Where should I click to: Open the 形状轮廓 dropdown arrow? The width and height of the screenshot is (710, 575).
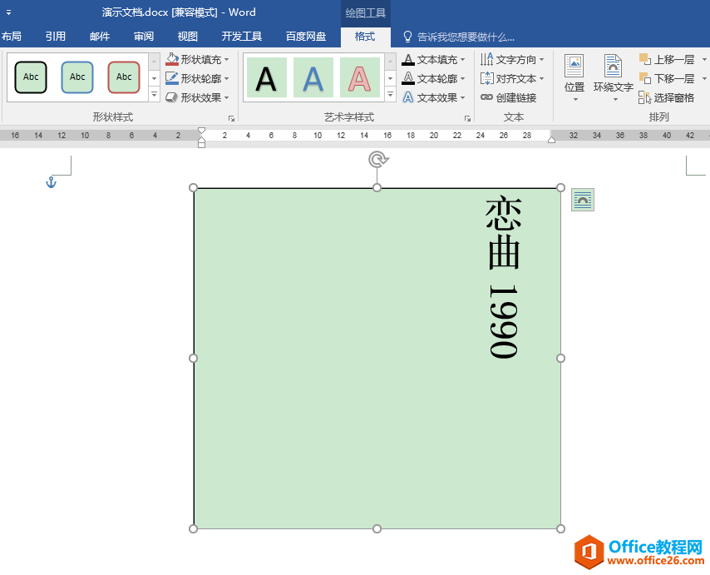click(226, 78)
